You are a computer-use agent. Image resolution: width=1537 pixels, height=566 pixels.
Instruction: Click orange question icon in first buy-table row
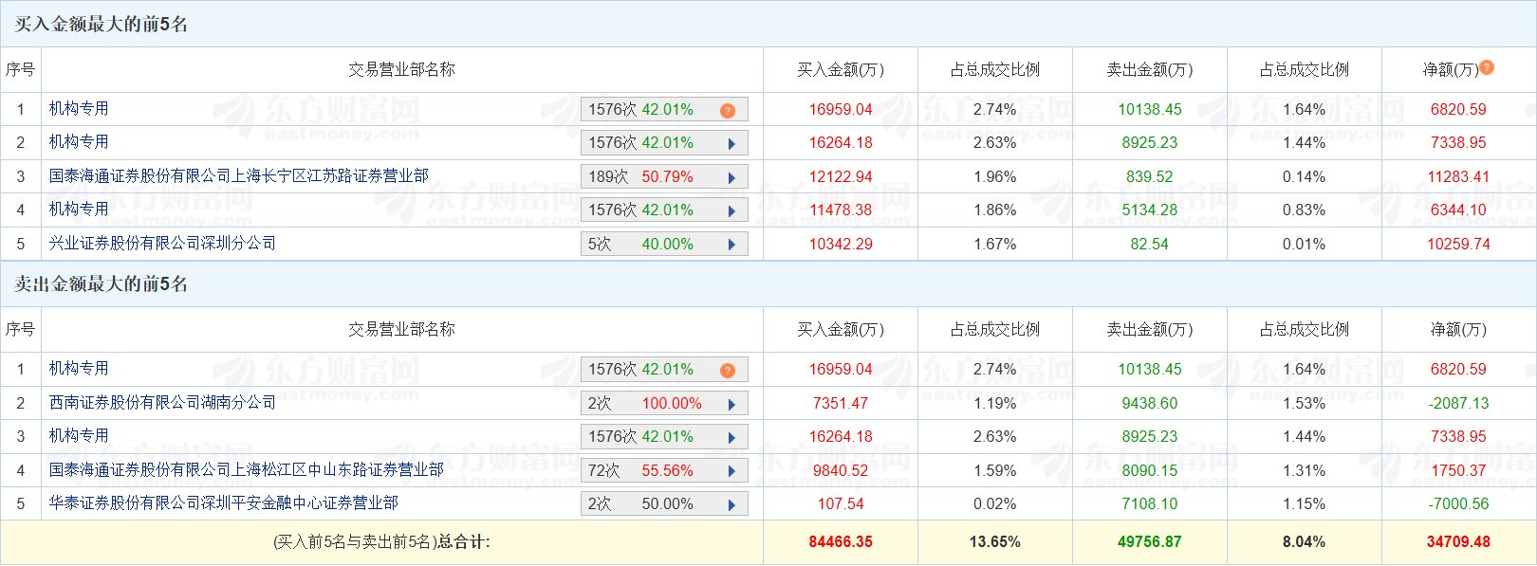(728, 110)
